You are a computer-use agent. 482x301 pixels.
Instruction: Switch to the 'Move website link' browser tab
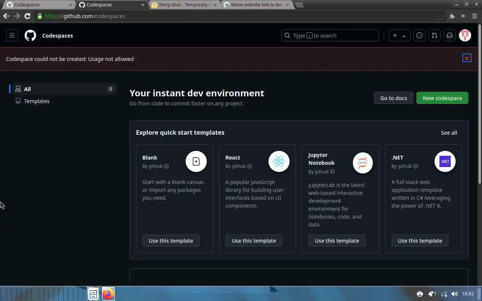256,5
